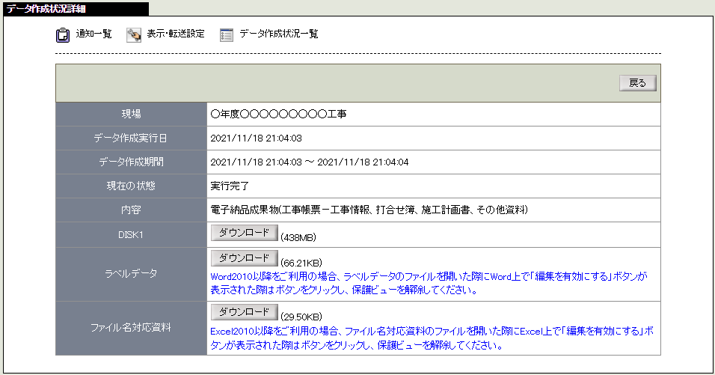Click the period value ending 21:04:04
715x375 pixels.
click(x=310, y=162)
